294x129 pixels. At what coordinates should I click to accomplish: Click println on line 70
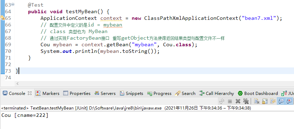pyautogui.click(x=86, y=51)
